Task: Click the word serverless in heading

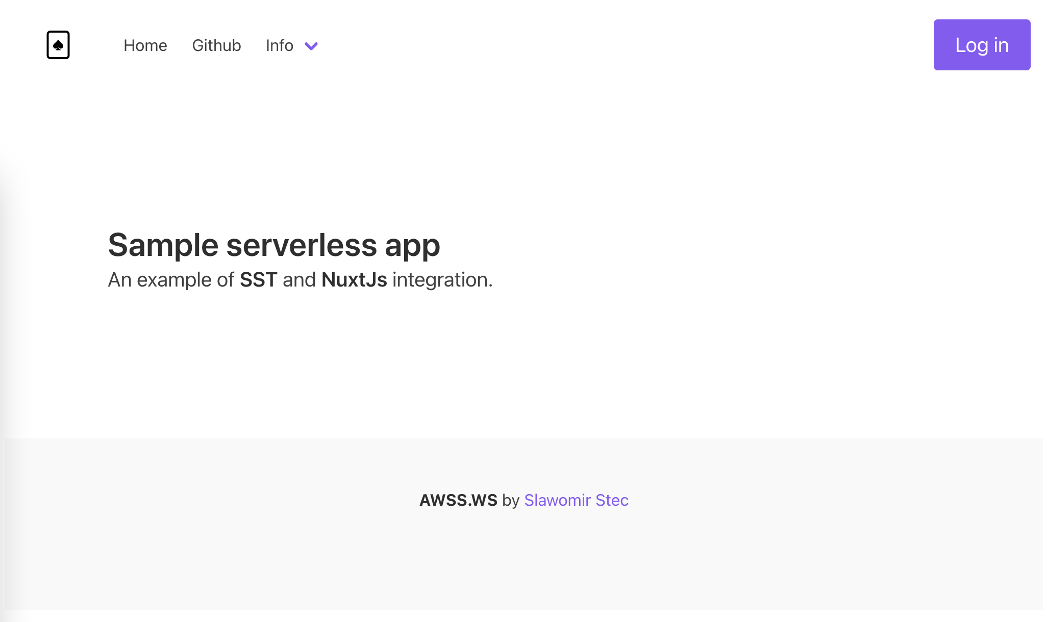Action: (x=302, y=245)
